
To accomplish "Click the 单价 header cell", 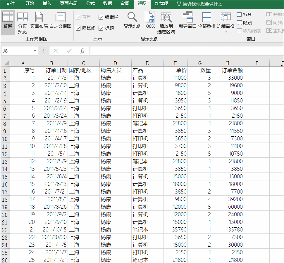I will [x=175, y=70].
